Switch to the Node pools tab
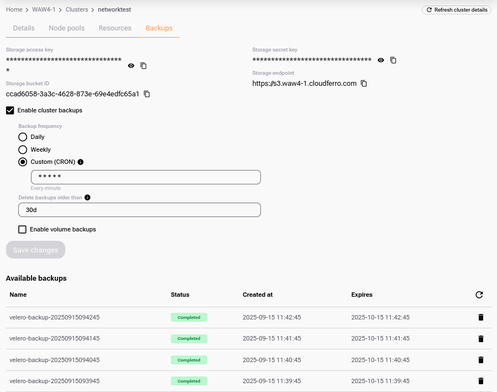497x392 pixels. coord(66,28)
